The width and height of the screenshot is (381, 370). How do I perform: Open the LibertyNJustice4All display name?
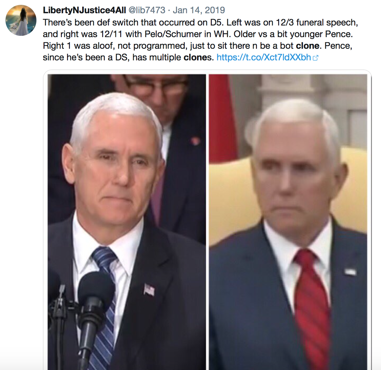(x=84, y=10)
